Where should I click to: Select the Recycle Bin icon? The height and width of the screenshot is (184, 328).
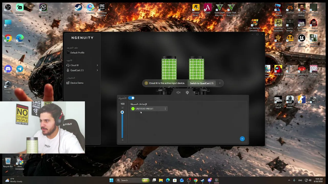pos(8,163)
